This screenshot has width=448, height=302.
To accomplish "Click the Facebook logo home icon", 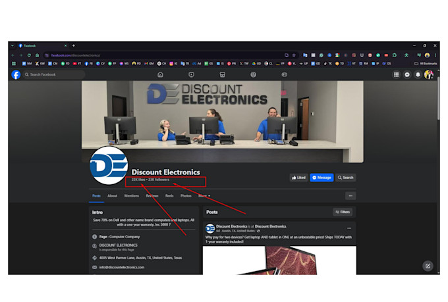I will [x=16, y=75].
